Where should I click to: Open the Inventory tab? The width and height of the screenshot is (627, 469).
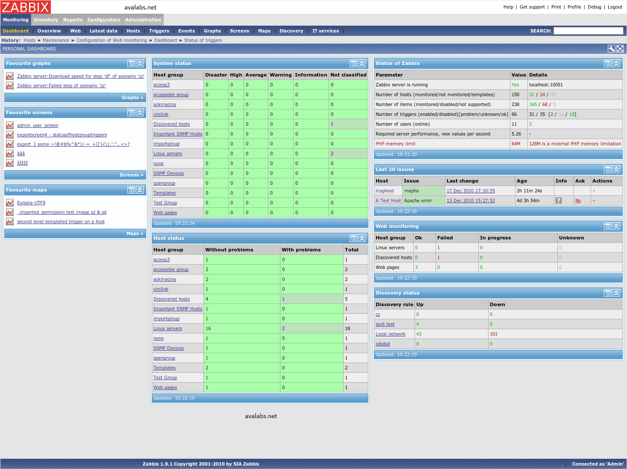click(x=46, y=20)
